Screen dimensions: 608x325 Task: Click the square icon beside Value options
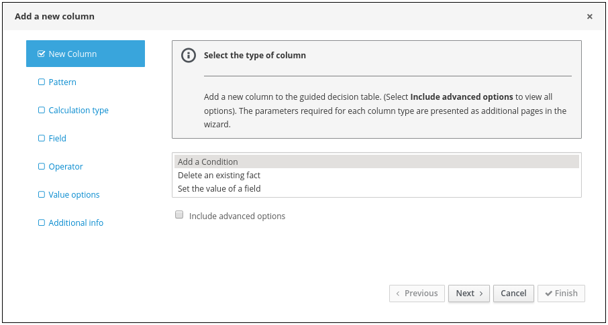[x=42, y=195]
